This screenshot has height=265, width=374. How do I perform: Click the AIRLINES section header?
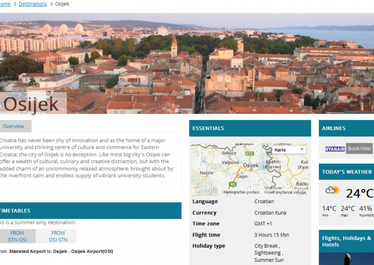(x=346, y=128)
